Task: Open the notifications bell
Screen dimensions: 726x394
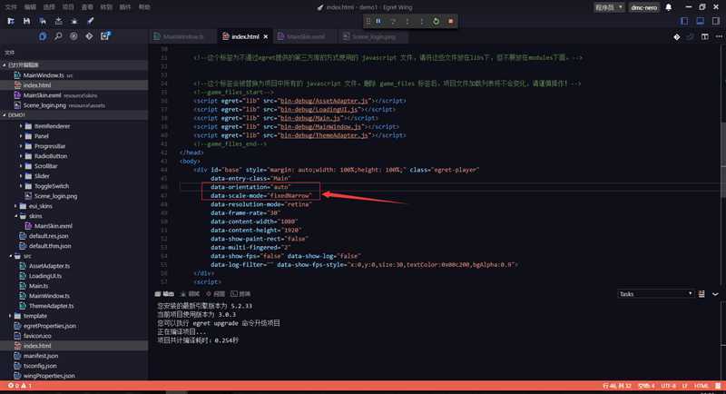Action: click(669, 7)
